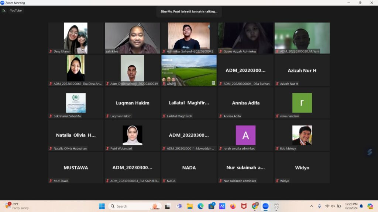Open Google Chrome from the taskbar
Screen dimensions: 378x212
[x=254, y=206]
